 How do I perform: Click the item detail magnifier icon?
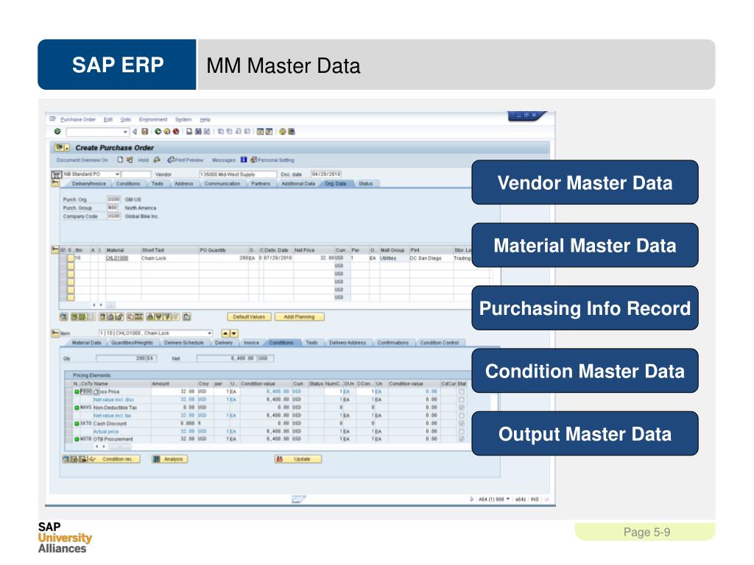(64, 317)
